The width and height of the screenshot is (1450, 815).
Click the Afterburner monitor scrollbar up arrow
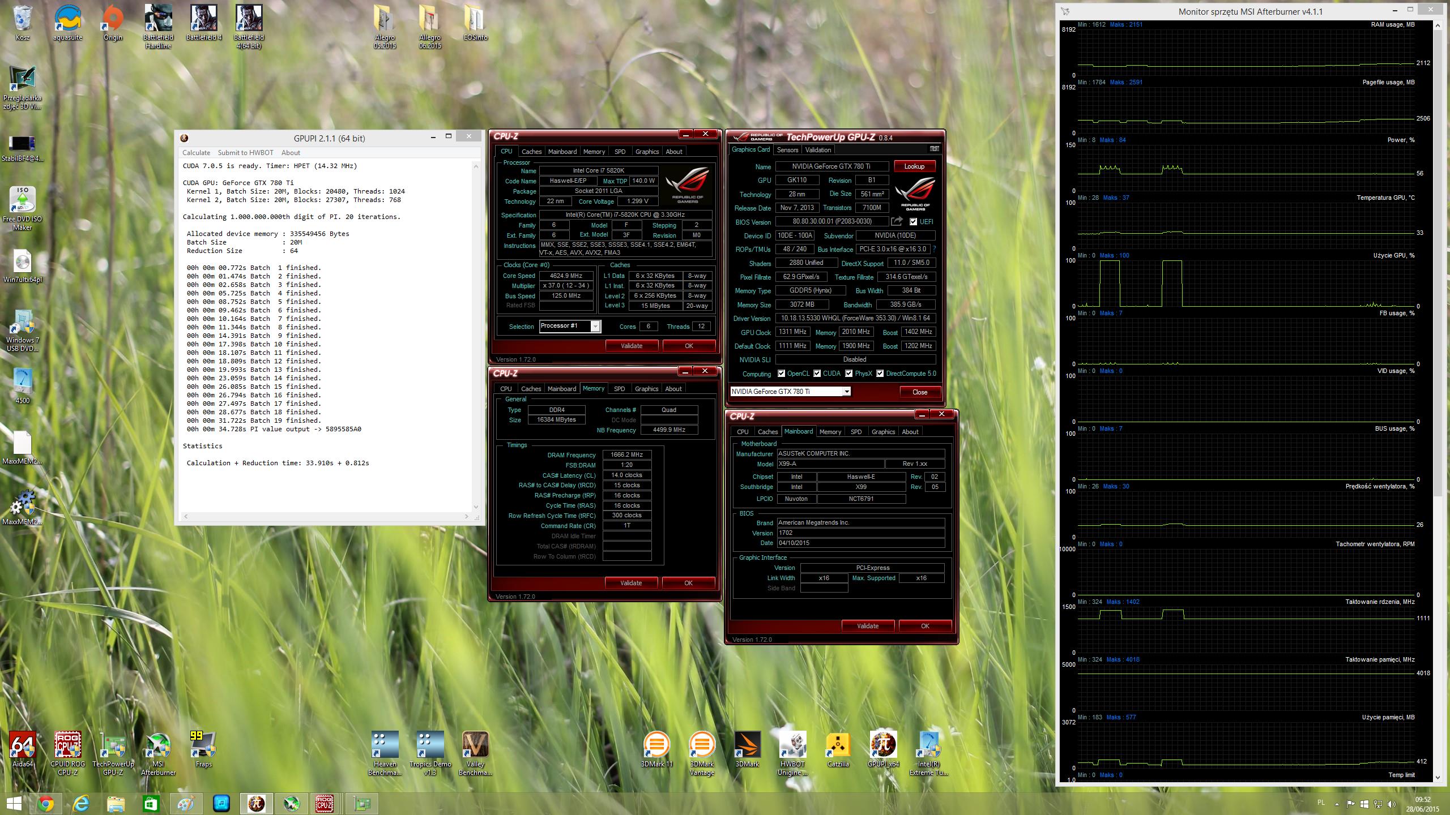[1438, 25]
